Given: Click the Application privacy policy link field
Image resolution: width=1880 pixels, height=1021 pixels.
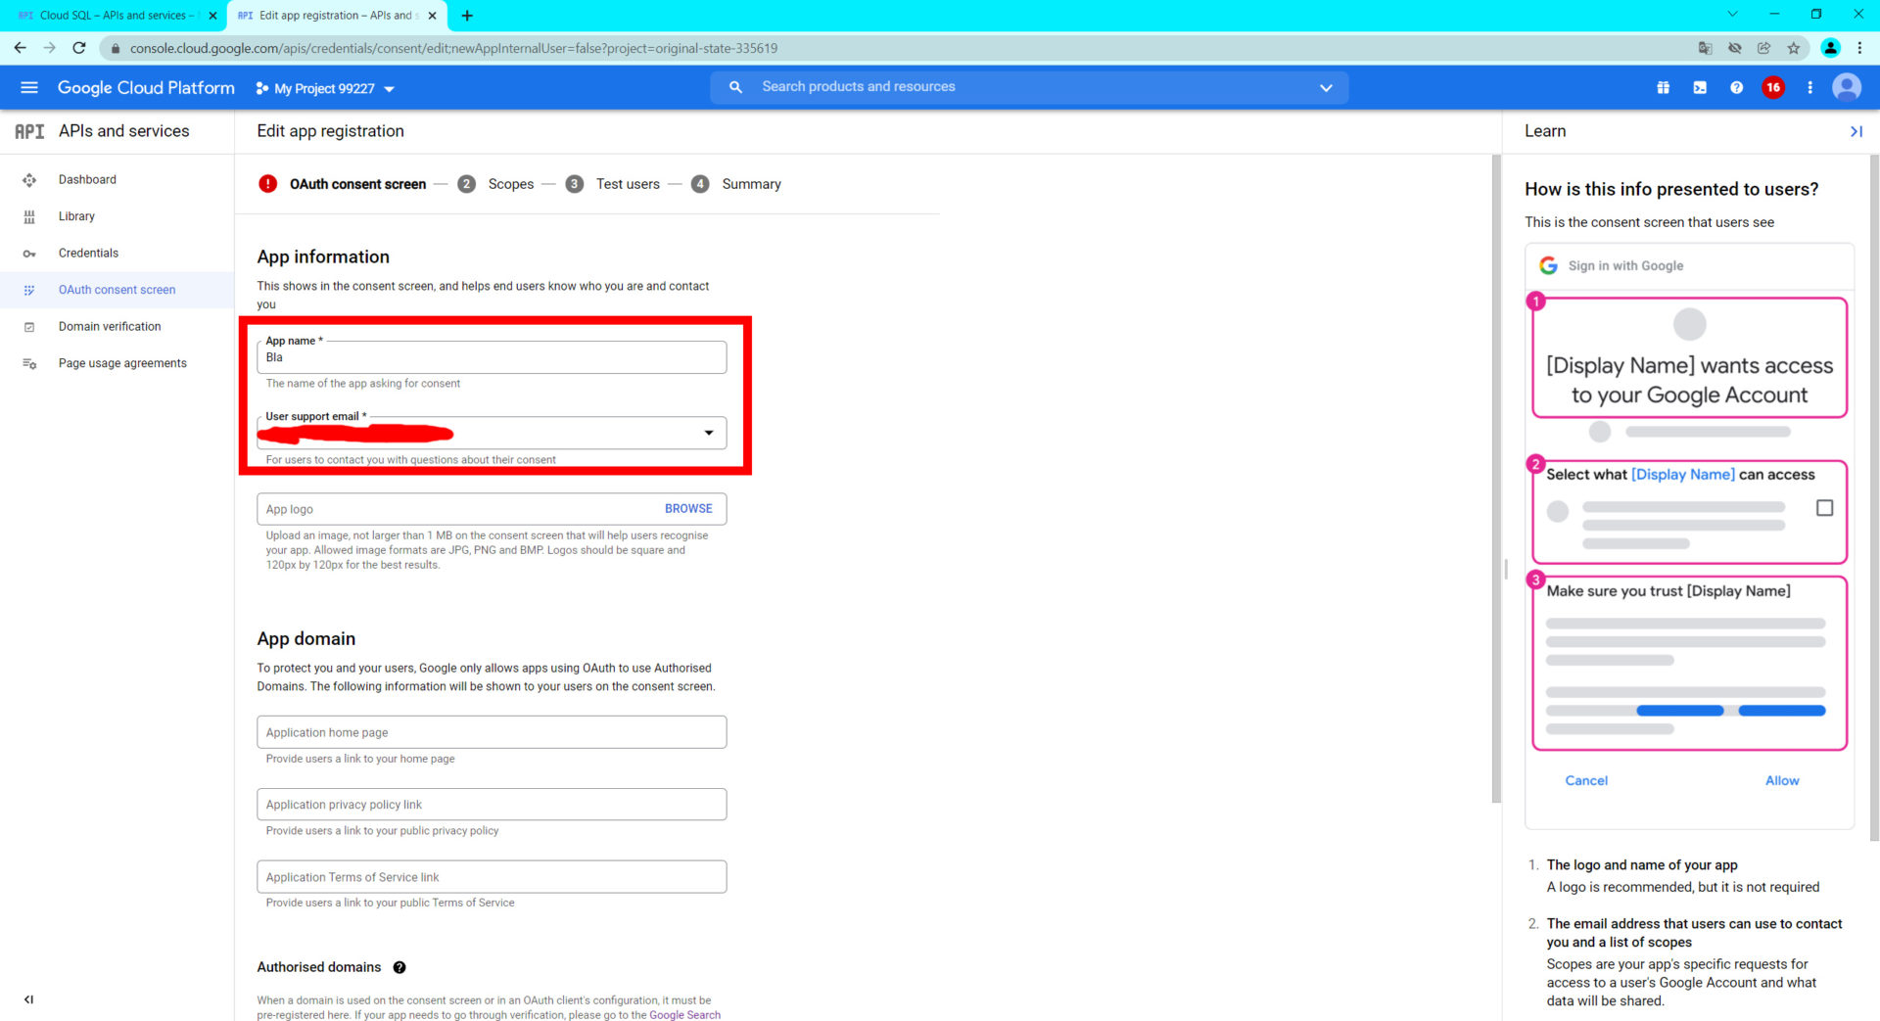Looking at the screenshot, I should click(x=492, y=805).
